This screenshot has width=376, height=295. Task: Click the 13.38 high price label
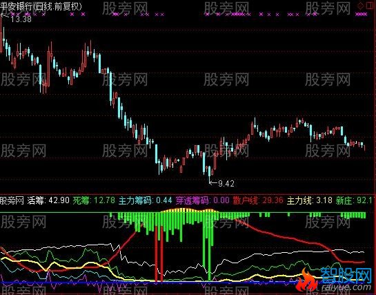(21, 19)
